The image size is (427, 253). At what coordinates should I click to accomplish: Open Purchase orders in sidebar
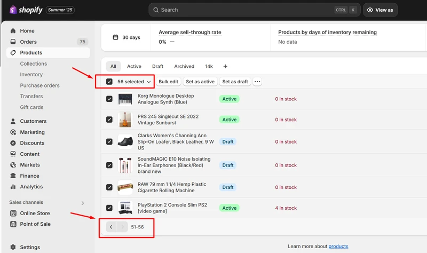pos(39,85)
